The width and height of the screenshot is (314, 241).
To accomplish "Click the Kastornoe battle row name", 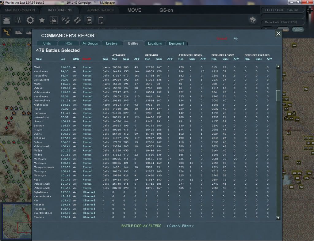I will click(x=40, y=113).
